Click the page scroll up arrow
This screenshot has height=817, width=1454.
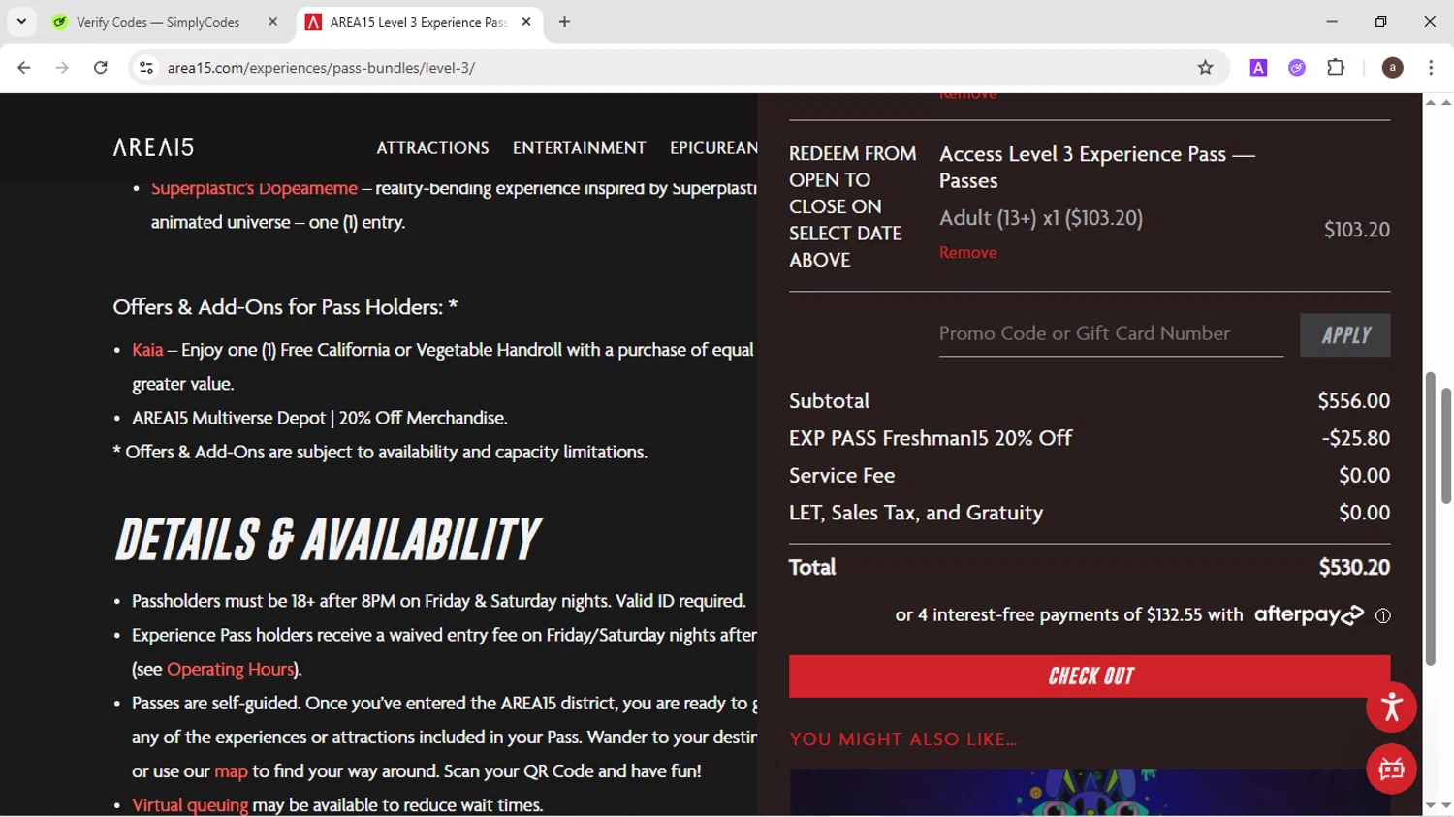[x=1446, y=102]
